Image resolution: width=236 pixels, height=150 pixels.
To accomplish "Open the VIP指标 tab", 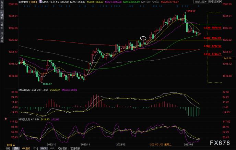I will (x=26, y=149).
